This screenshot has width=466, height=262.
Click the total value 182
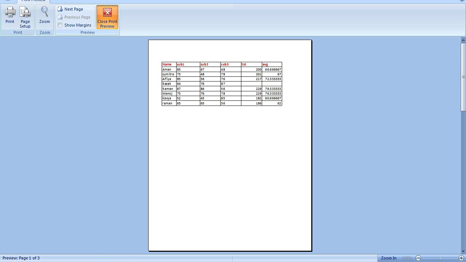258,98
